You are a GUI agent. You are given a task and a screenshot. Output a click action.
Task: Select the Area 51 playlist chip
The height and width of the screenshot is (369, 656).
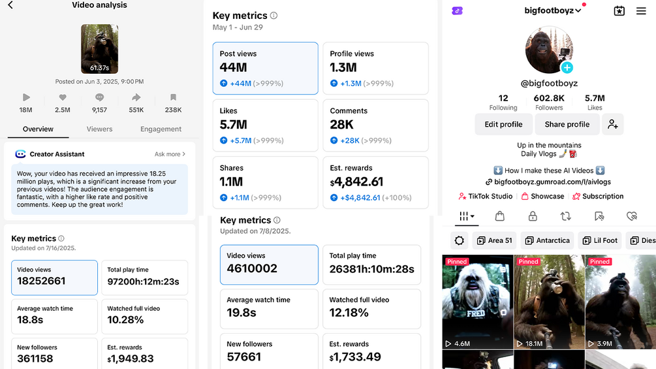(495, 240)
